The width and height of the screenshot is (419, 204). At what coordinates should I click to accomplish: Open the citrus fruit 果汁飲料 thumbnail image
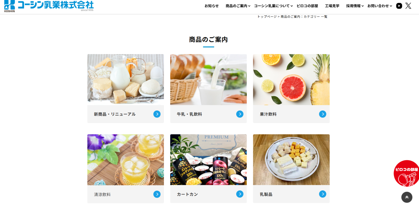pos(291,80)
